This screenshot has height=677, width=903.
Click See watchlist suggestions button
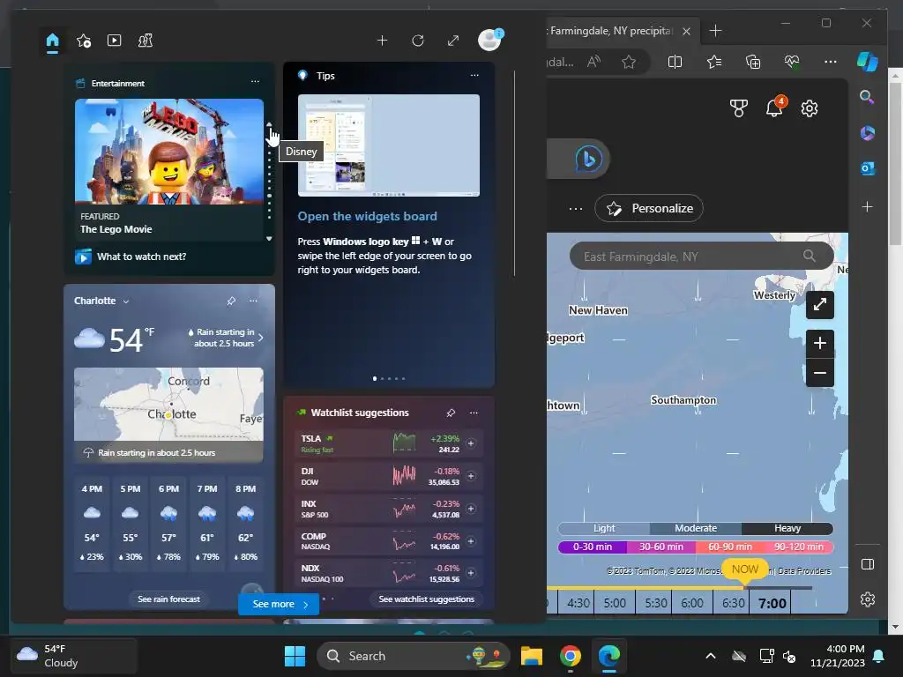click(x=427, y=599)
